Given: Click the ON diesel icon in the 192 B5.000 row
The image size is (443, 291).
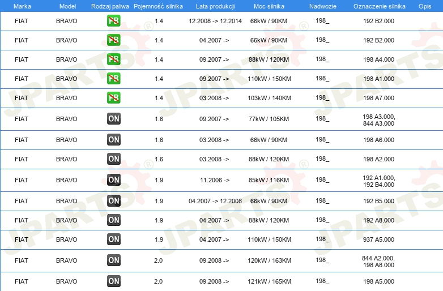Looking at the screenshot, I should tap(114, 200).
